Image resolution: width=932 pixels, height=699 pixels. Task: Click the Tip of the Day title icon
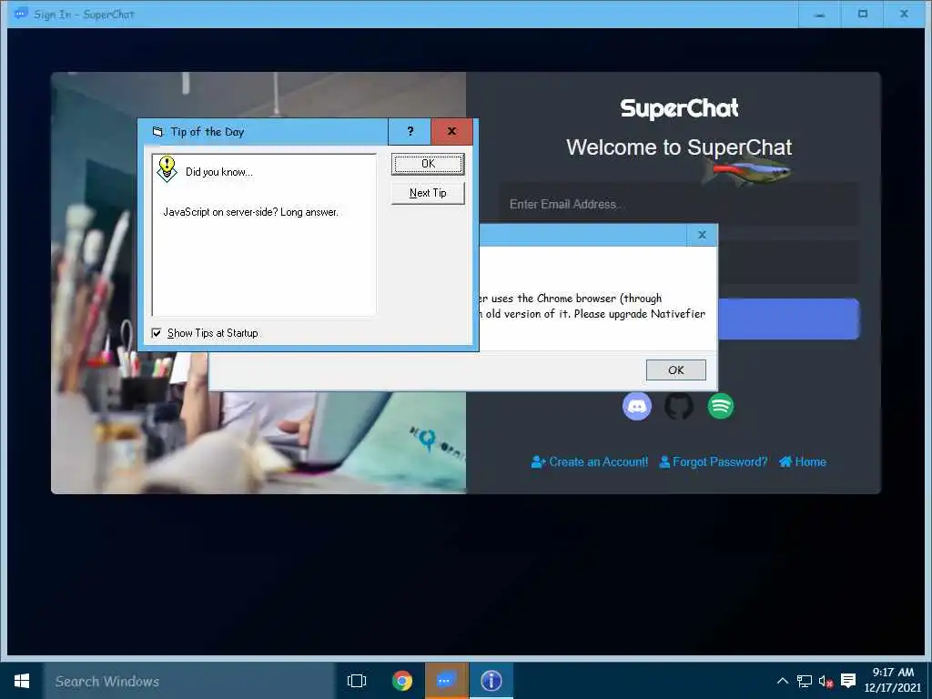click(x=157, y=132)
